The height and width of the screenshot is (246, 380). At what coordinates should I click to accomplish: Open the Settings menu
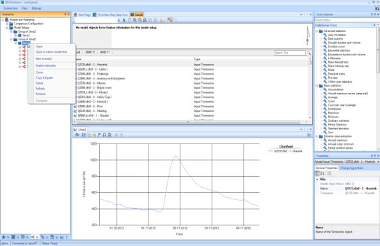pos(36,8)
